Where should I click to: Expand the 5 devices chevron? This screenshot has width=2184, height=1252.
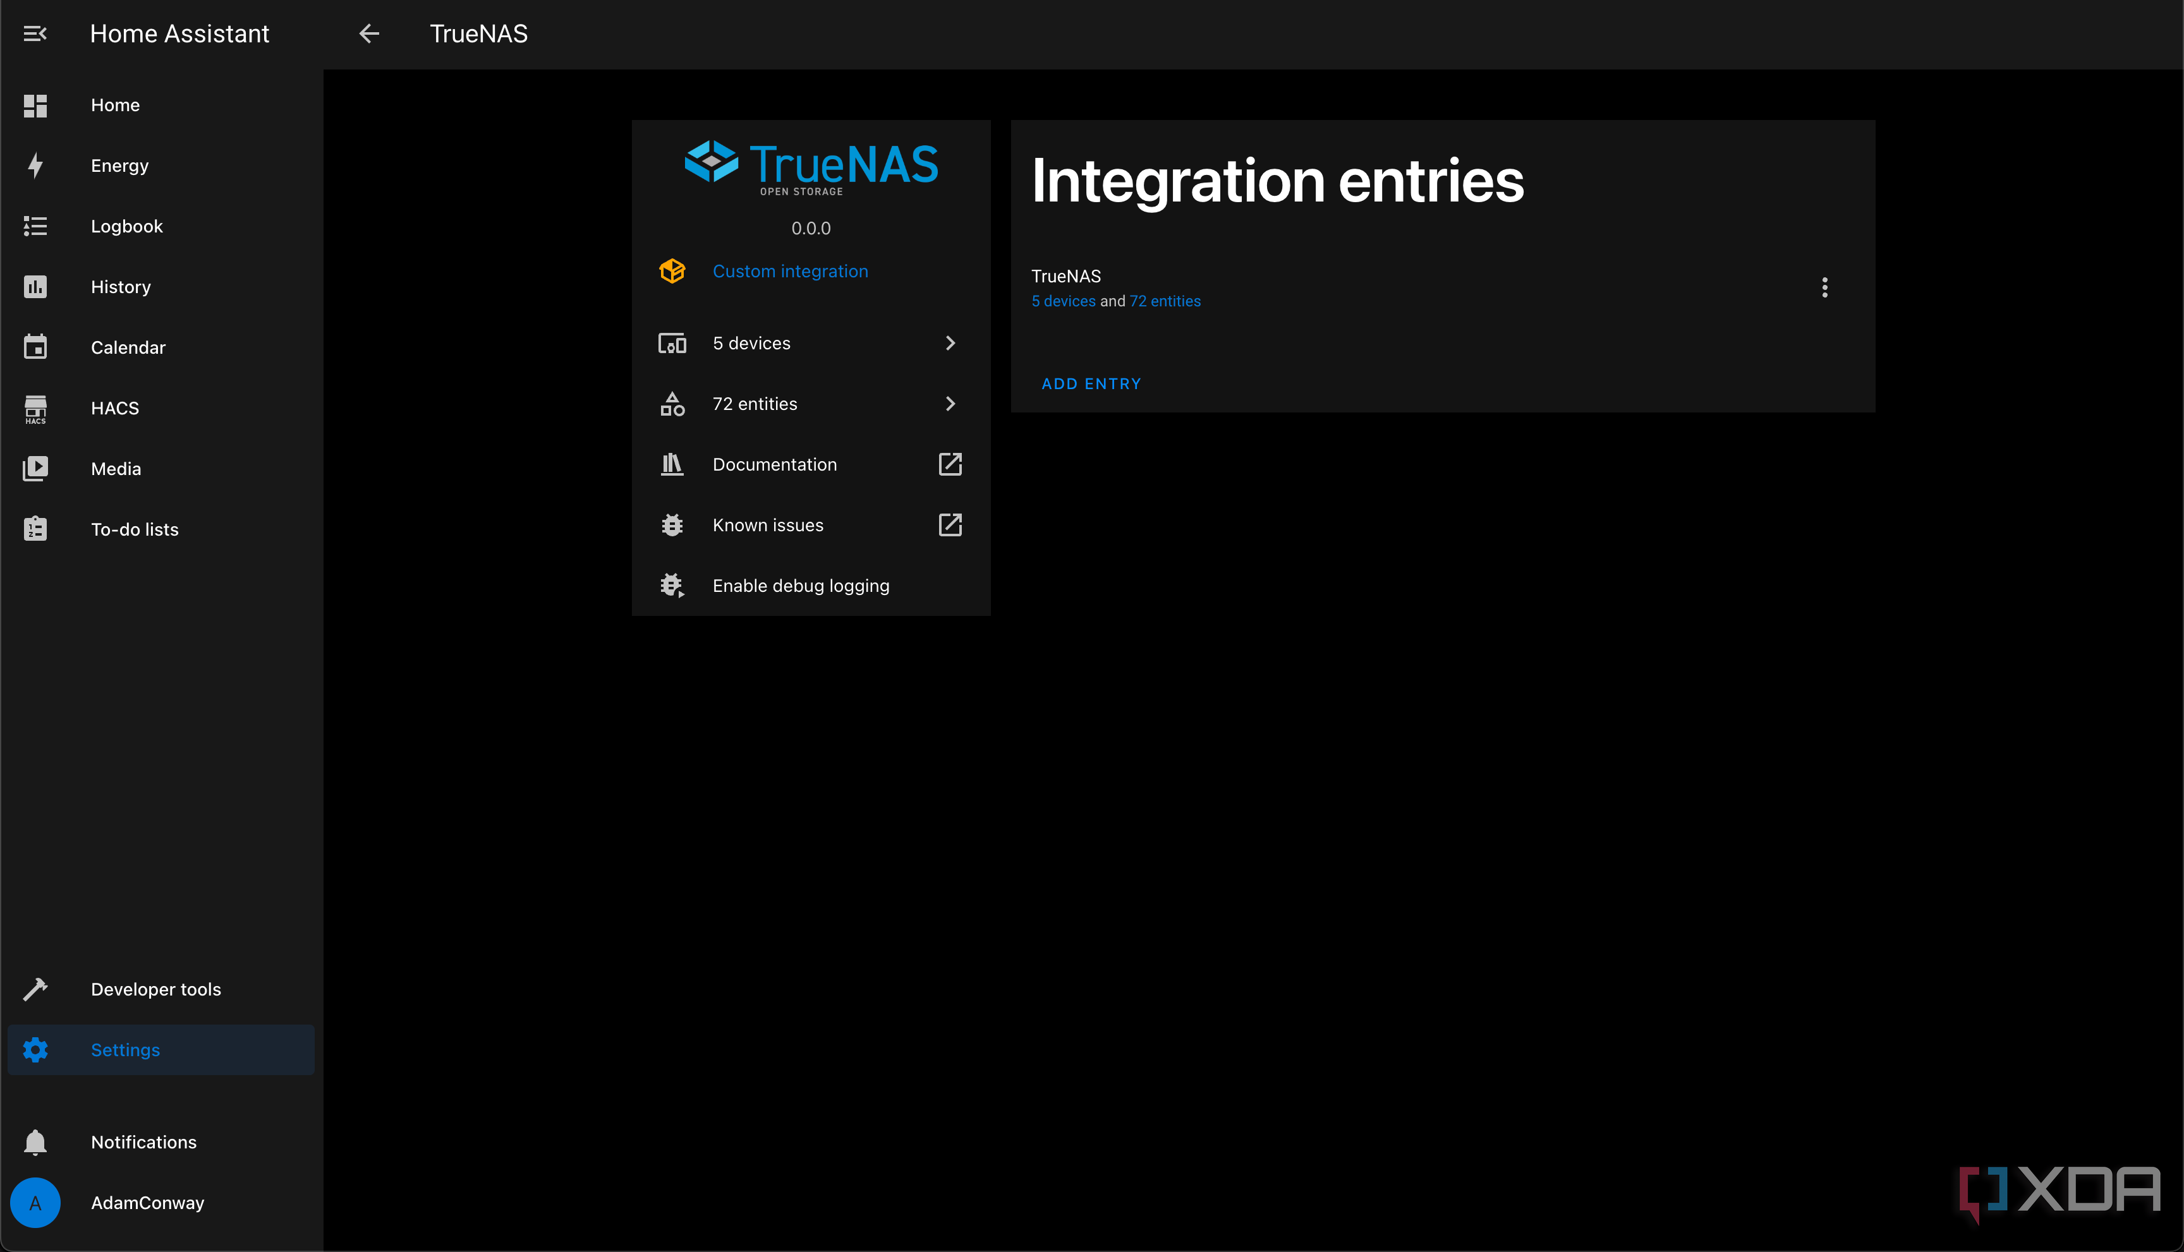pos(950,343)
